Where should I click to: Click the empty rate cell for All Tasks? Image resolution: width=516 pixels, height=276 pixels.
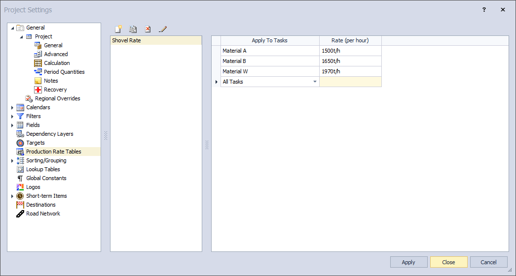350,82
